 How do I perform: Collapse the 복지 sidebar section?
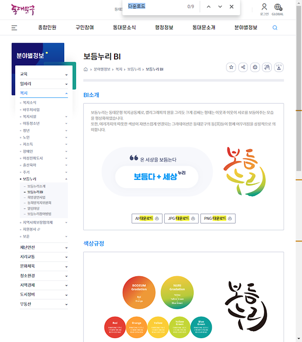[x=44, y=93]
